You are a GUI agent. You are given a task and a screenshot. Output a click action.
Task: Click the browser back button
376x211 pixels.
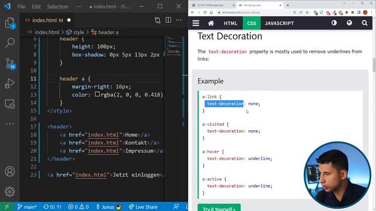coord(193,12)
